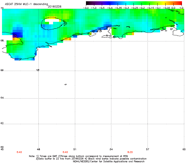Click the longitude label "51"

[75, 149]
